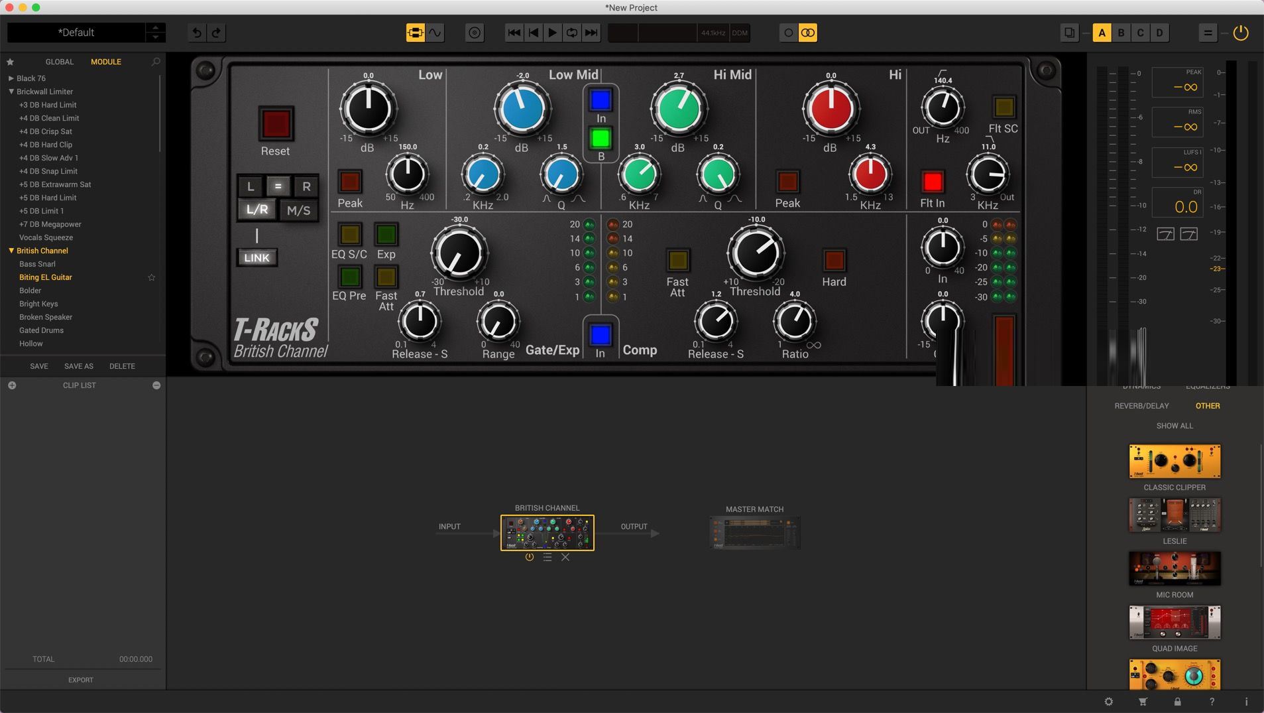The image size is (1264, 713).
Task: Open the Default preset dropdown
Action: 76,32
